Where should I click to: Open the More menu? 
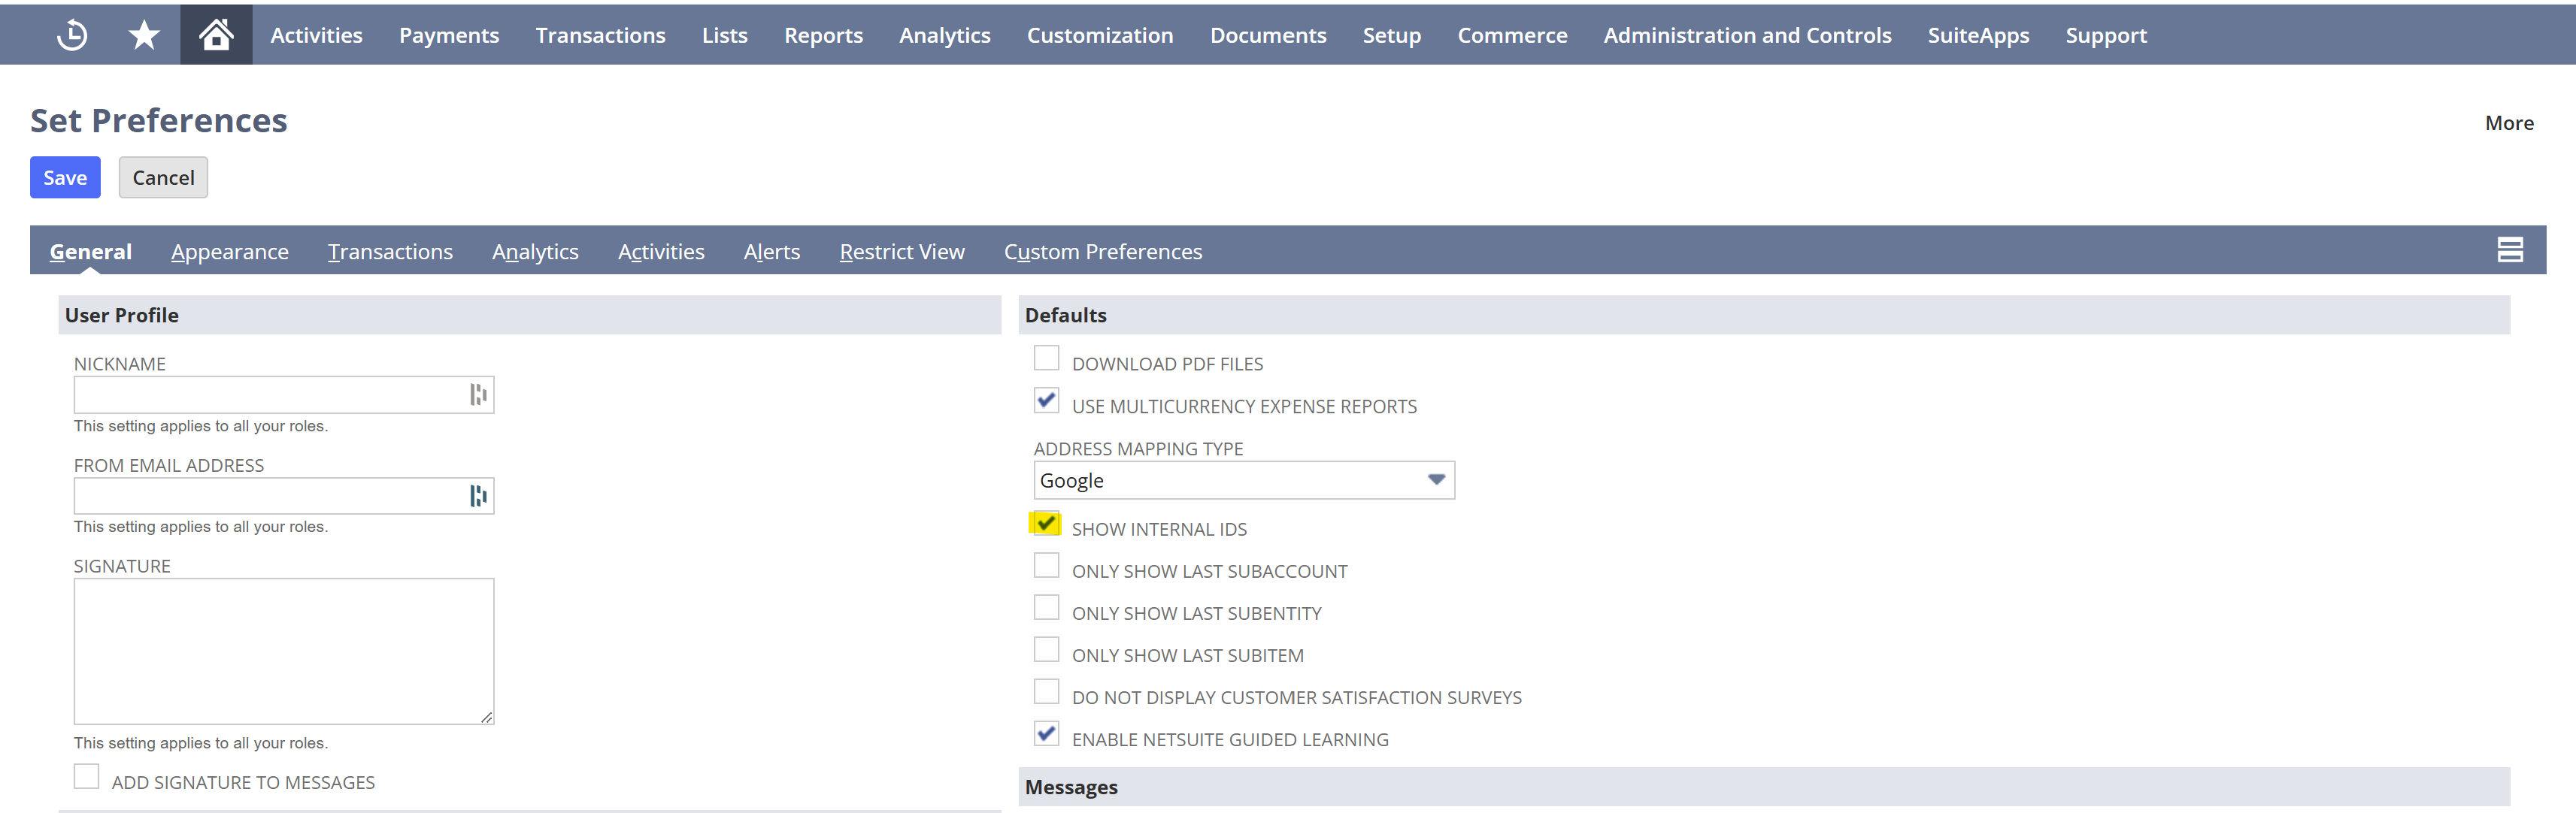point(2508,122)
